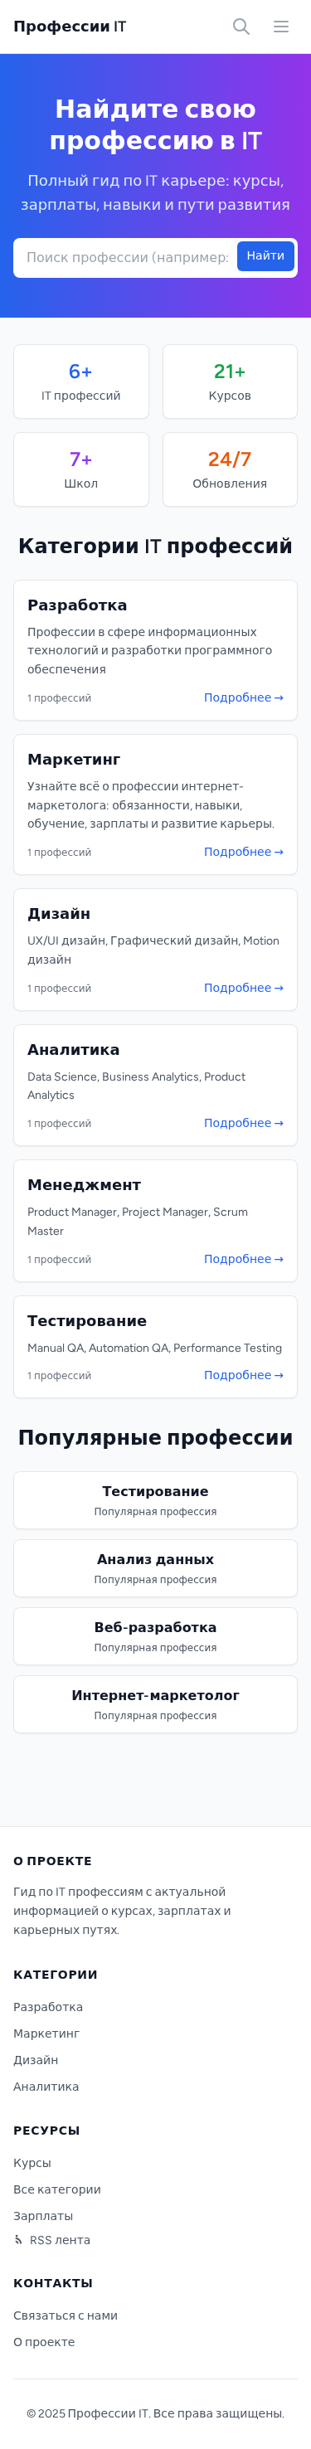The height and width of the screenshot is (2449, 311).
Task: Open the Зарплаты footer link
Action: [43, 2215]
